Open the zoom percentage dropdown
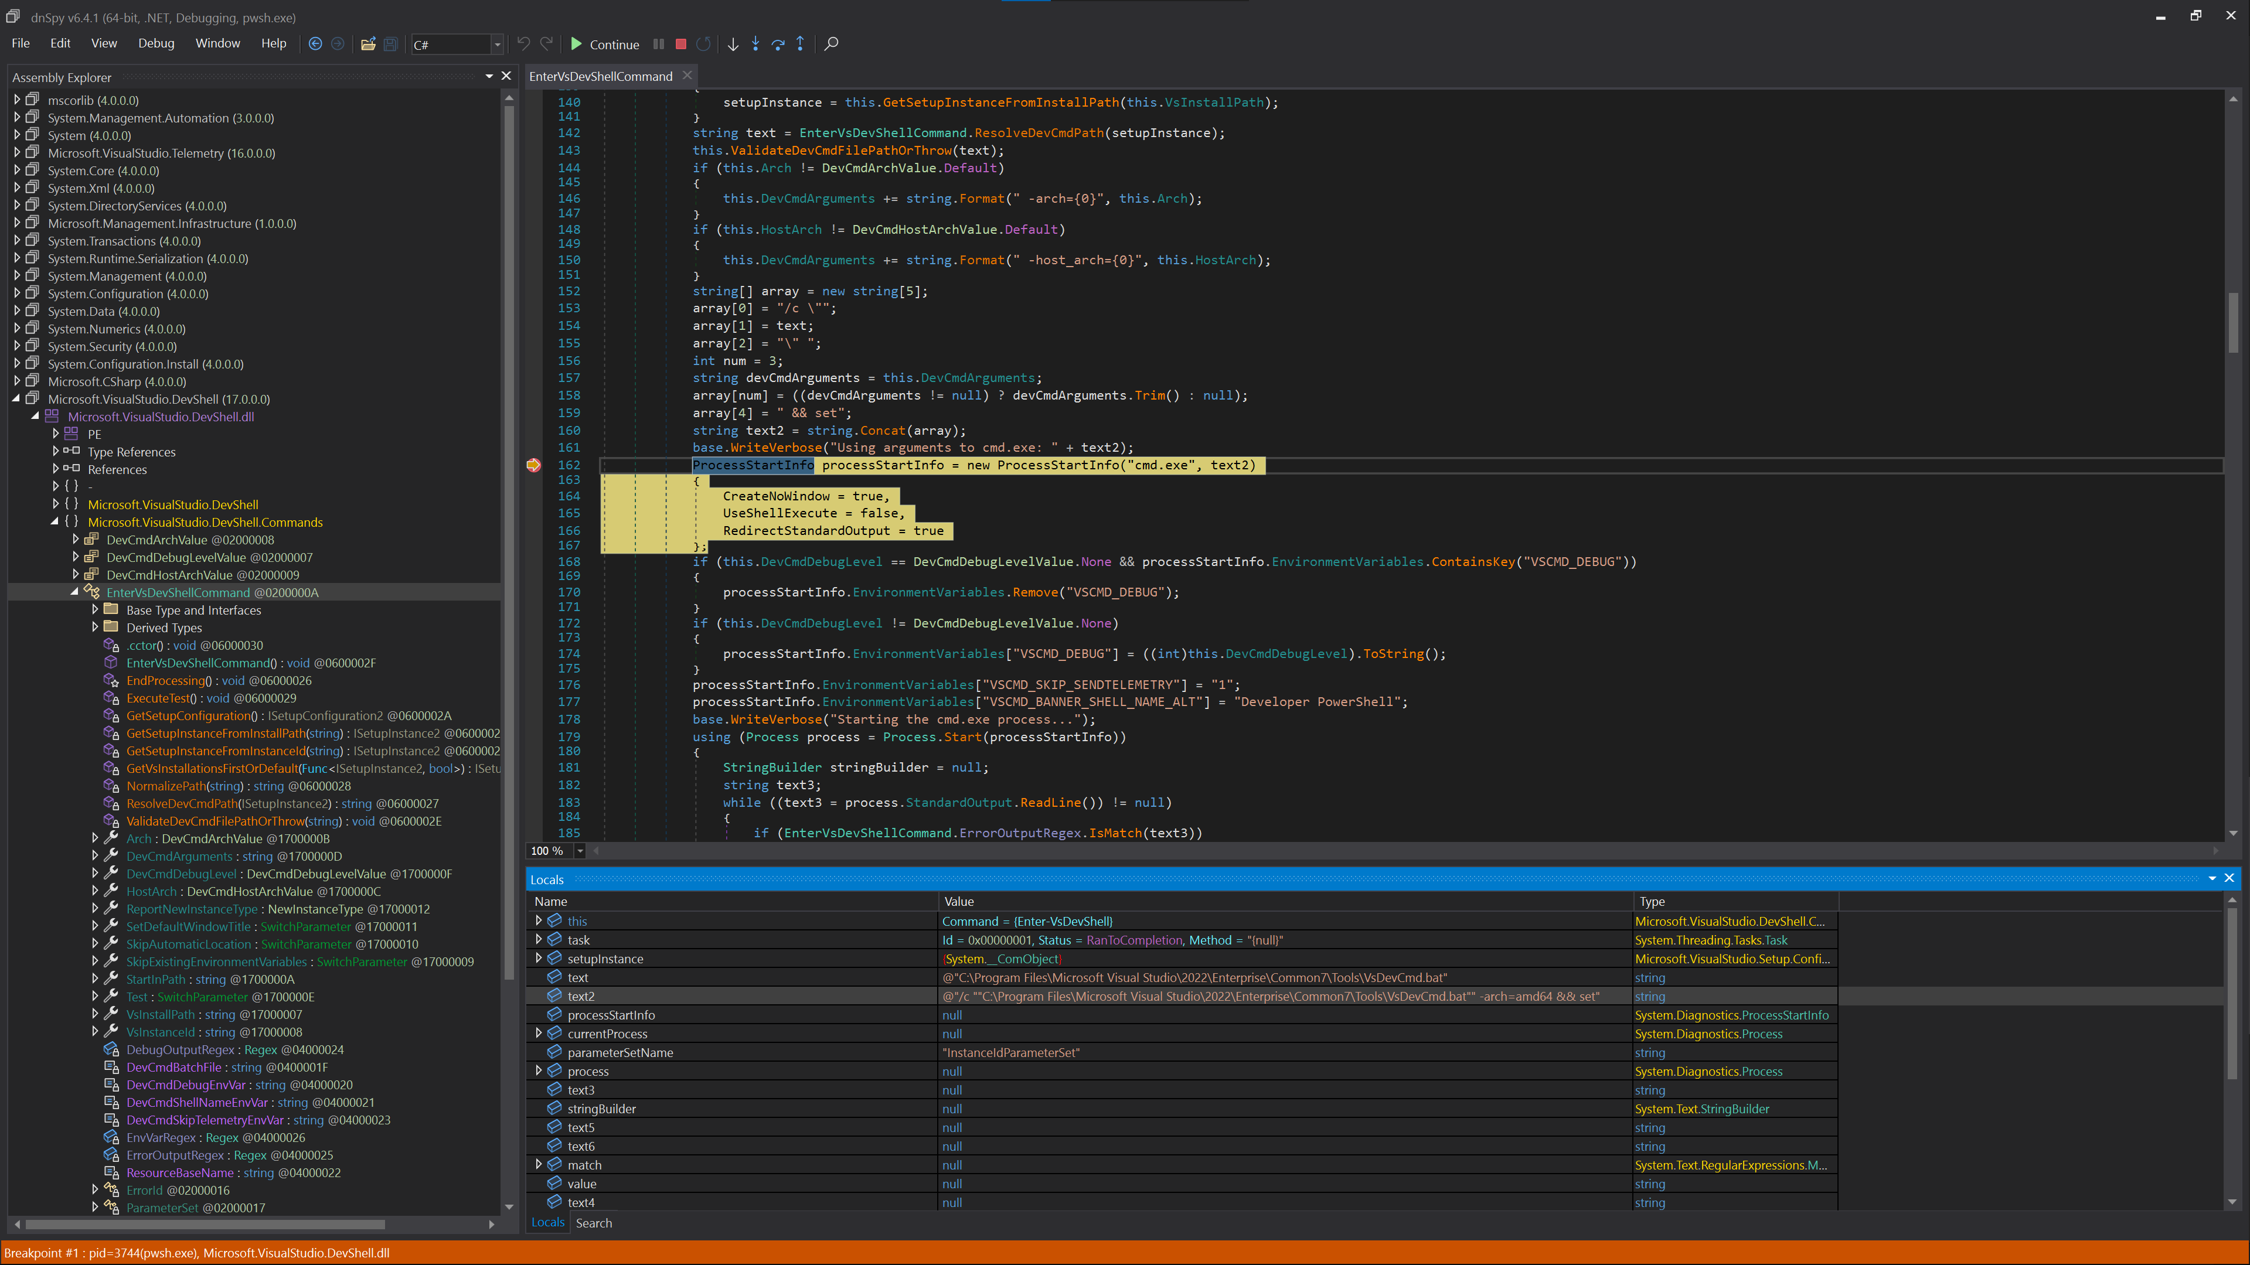The height and width of the screenshot is (1265, 2250). (x=580, y=851)
